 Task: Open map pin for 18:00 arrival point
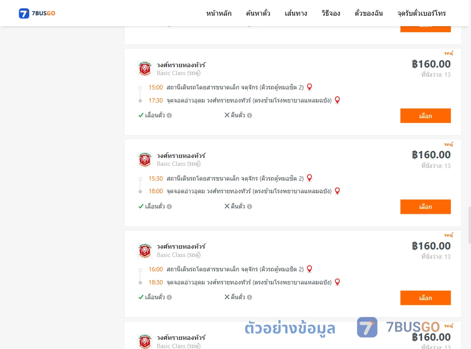coord(337,191)
